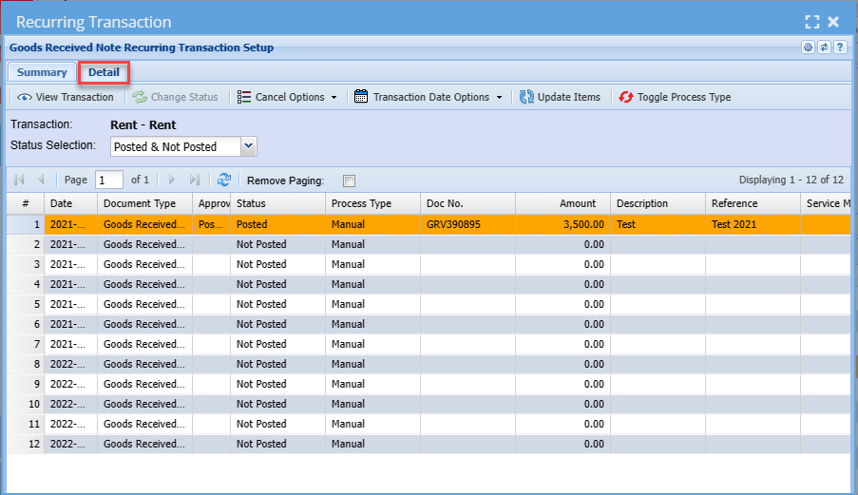Viewport: 858px width, 495px height.
Task: Click the help question mark icon
Action: pos(840,48)
